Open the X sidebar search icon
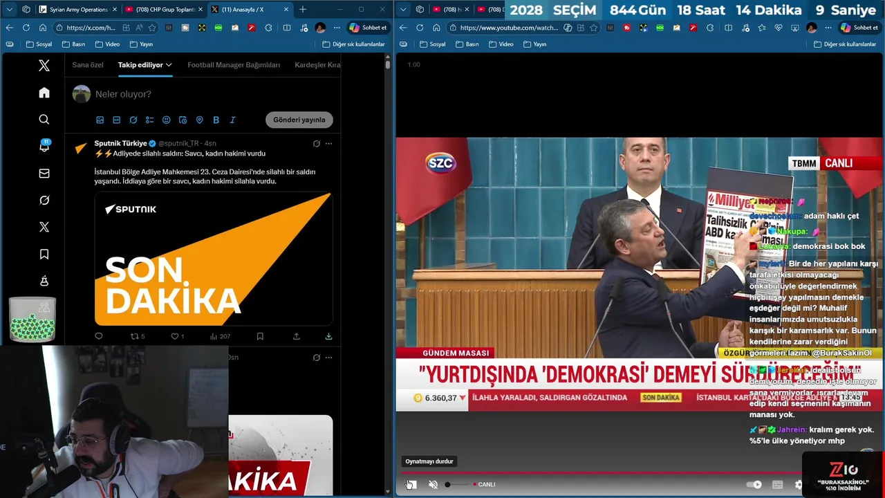This screenshot has height=498, width=885. (44, 120)
